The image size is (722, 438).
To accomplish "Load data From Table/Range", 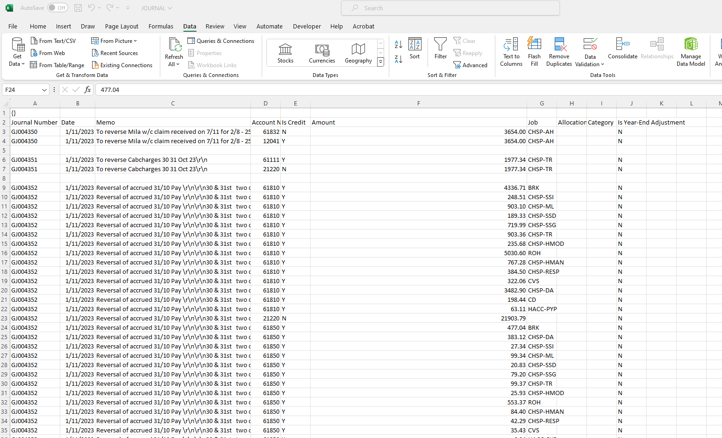I will 57,65.
